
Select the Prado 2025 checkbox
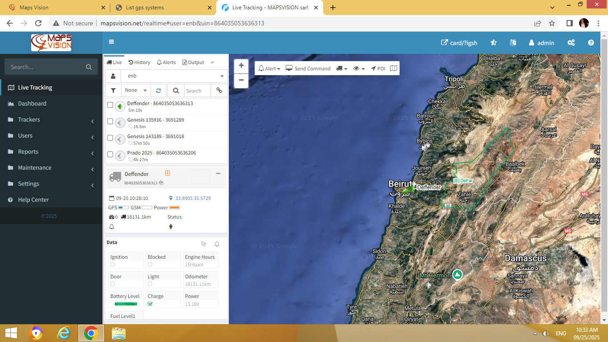tap(110, 155)
